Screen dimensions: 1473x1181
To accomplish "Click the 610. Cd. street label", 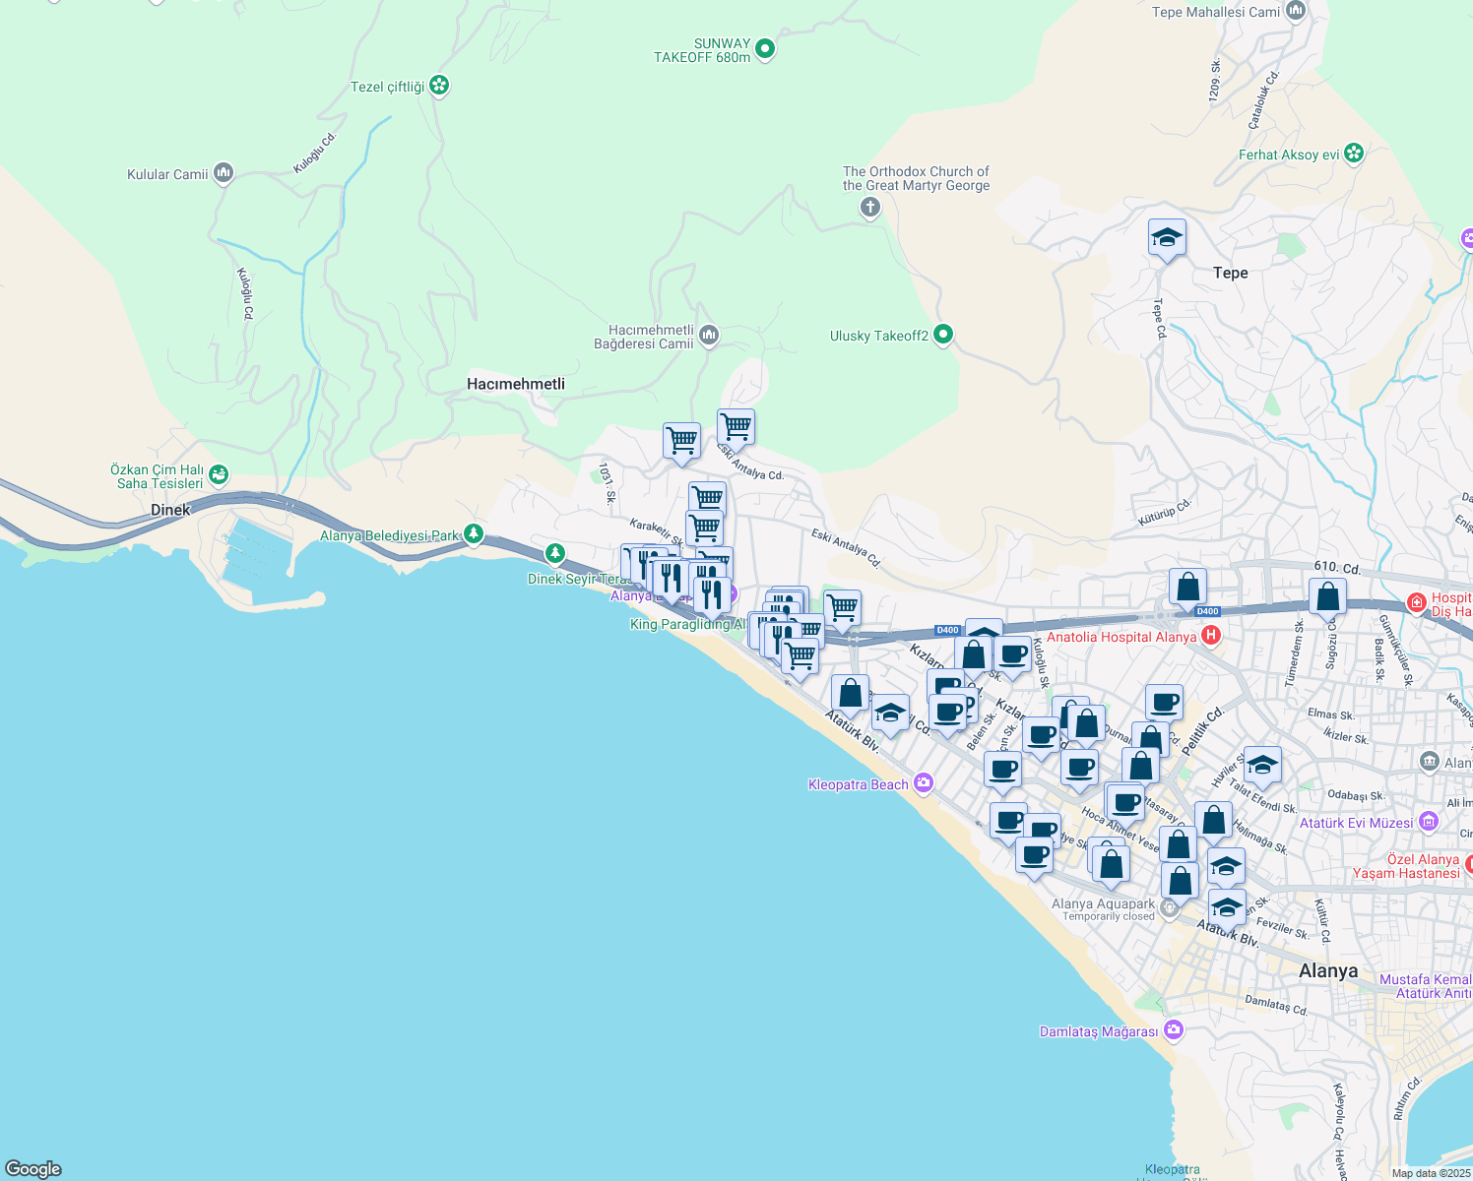I will pyautogui.click(x=1337, y=568).
